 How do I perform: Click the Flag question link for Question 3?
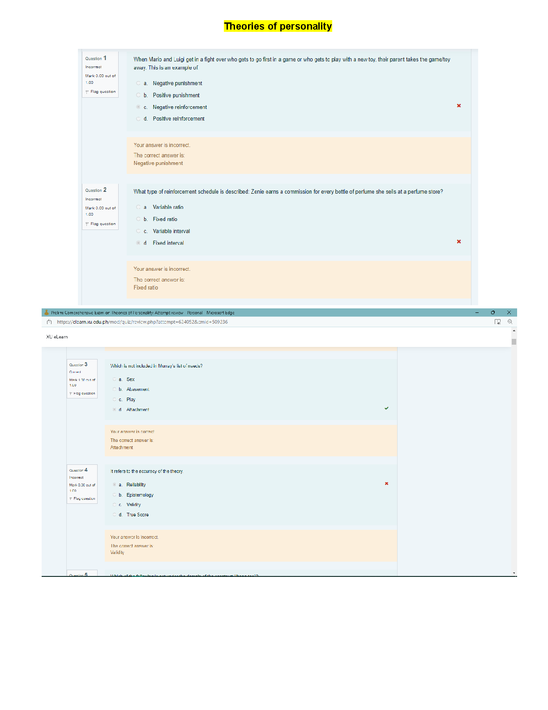point(84,394)
